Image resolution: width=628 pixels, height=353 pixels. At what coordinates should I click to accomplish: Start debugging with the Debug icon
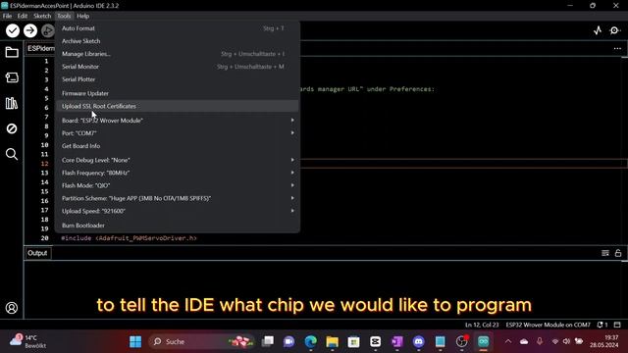48,30
